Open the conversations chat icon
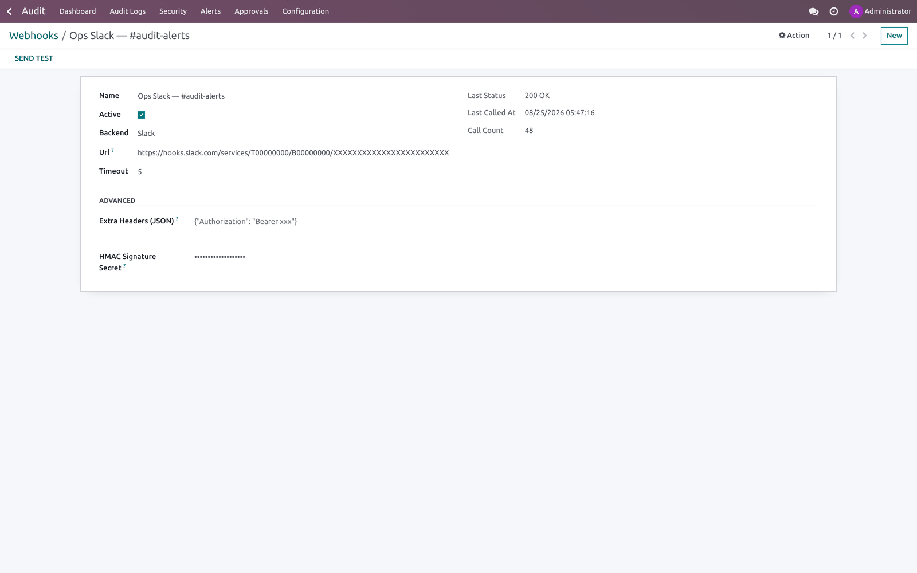Viewport: 917px width, 573px height. (813, 11)
